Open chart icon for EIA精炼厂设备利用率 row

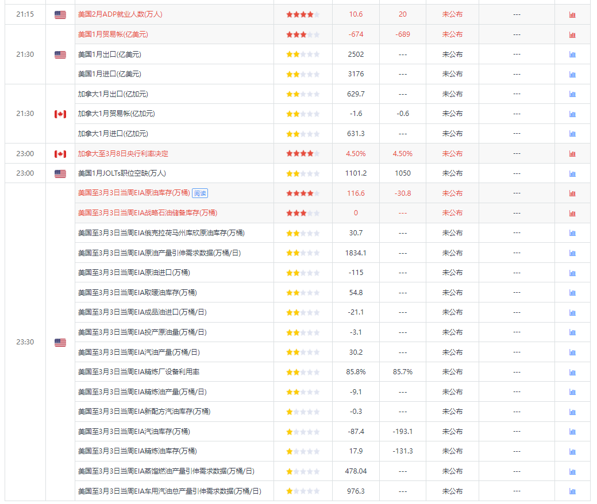pos(572,372)
